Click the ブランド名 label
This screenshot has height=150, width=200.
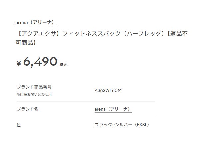[x=27, y=109]
